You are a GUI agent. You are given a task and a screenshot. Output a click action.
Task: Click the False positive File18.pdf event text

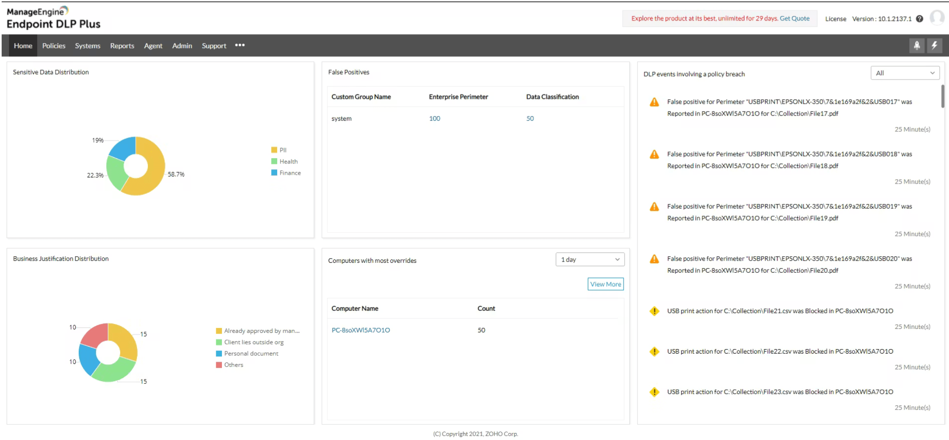coord(789,160)
